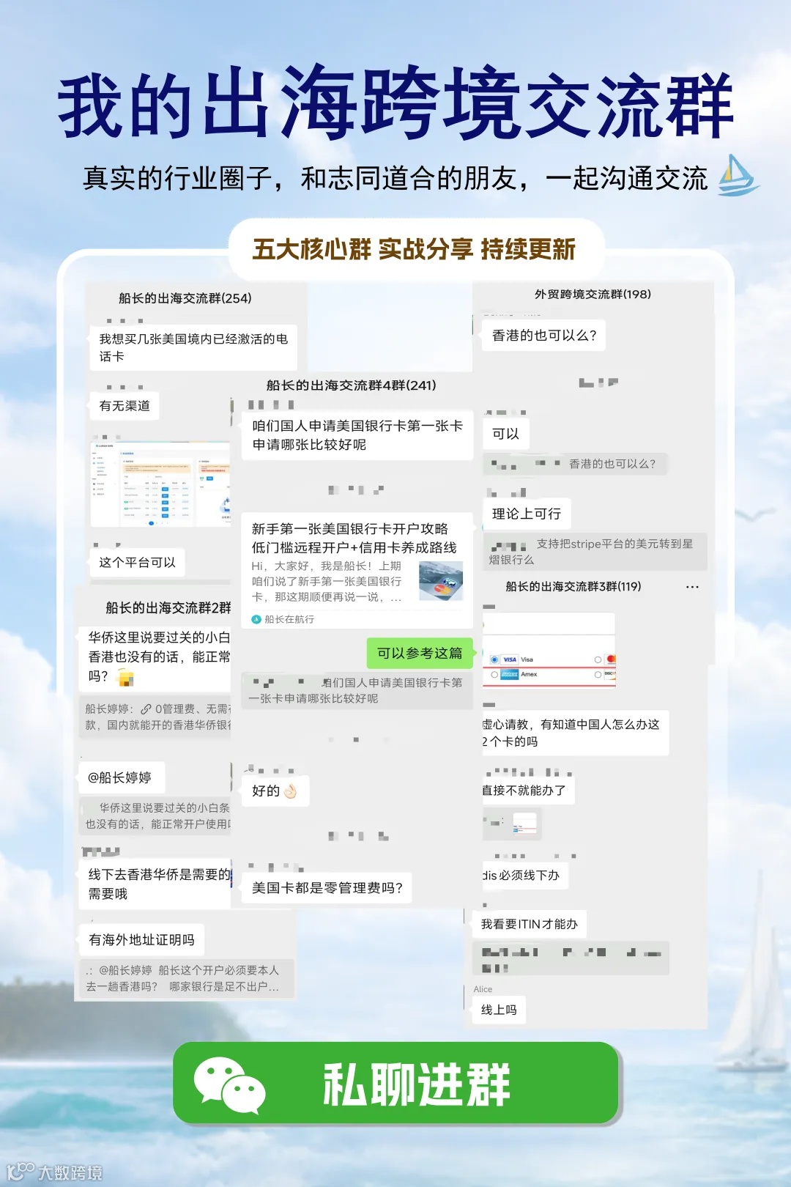
Task: Click message 虚心请教，有知道中国人怎么办这2个卡的吗
Action: click(576, 733)
